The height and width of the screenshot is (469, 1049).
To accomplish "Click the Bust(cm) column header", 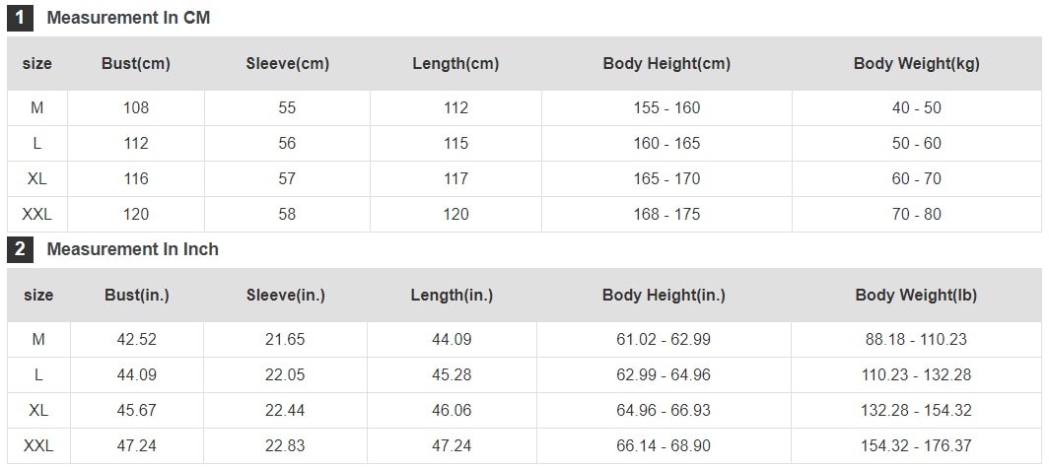I will click(x=136, y=64).
